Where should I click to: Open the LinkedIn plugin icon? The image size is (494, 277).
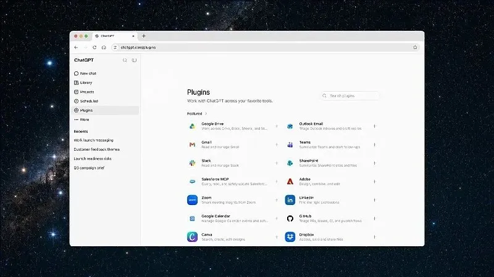point(290,200)
